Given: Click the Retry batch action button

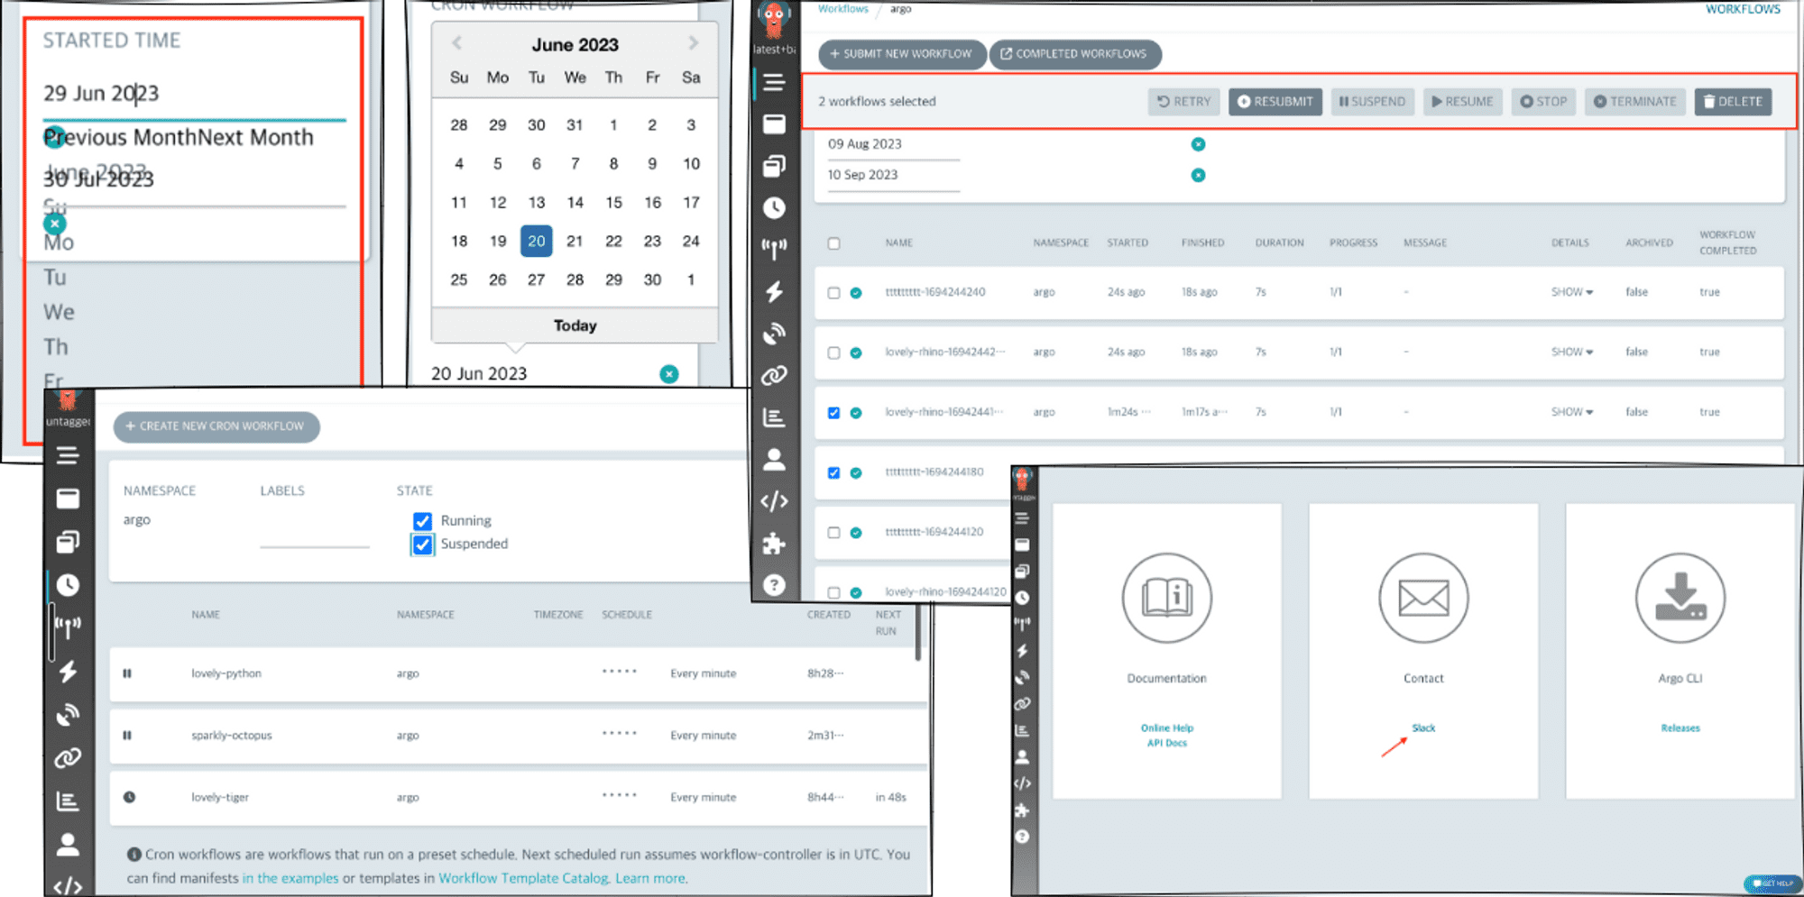Looking at the screenshot, I should (1183, 102).
